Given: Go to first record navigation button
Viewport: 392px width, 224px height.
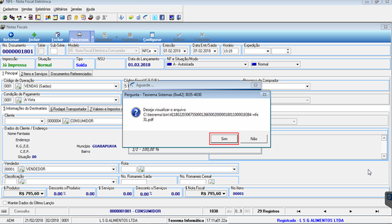Looking at the screenshot, I should pyautogui.click(x=298, y=212).
